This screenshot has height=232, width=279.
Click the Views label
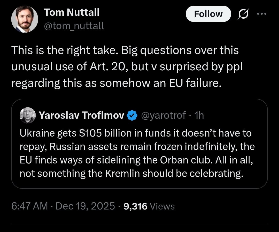coord(162,206)
